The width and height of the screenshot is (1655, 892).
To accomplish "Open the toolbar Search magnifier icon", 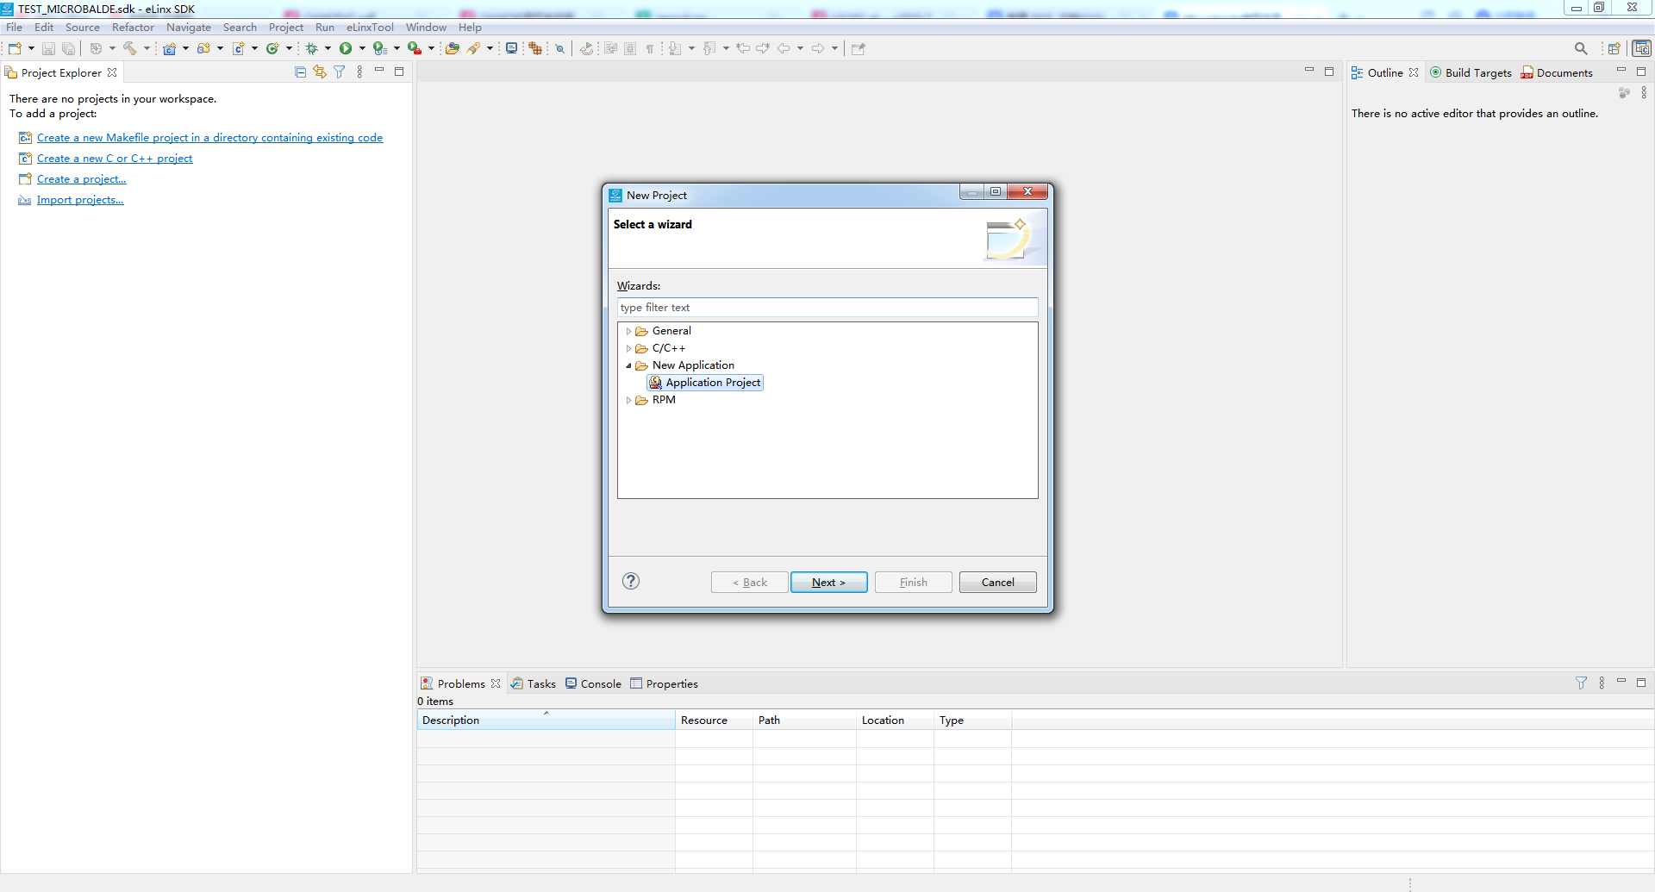I will pyautogui.click(x=1580, y=48).
